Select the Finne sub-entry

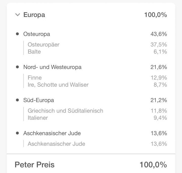click(x=35, y=78)
